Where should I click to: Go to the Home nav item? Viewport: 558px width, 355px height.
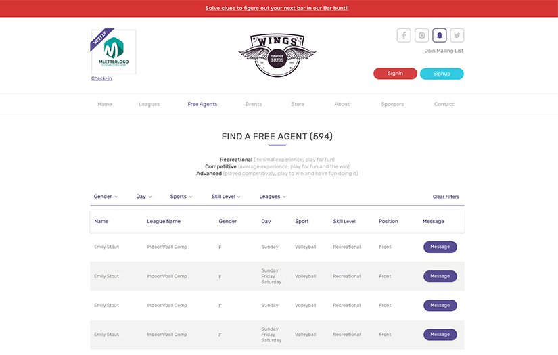105,104
